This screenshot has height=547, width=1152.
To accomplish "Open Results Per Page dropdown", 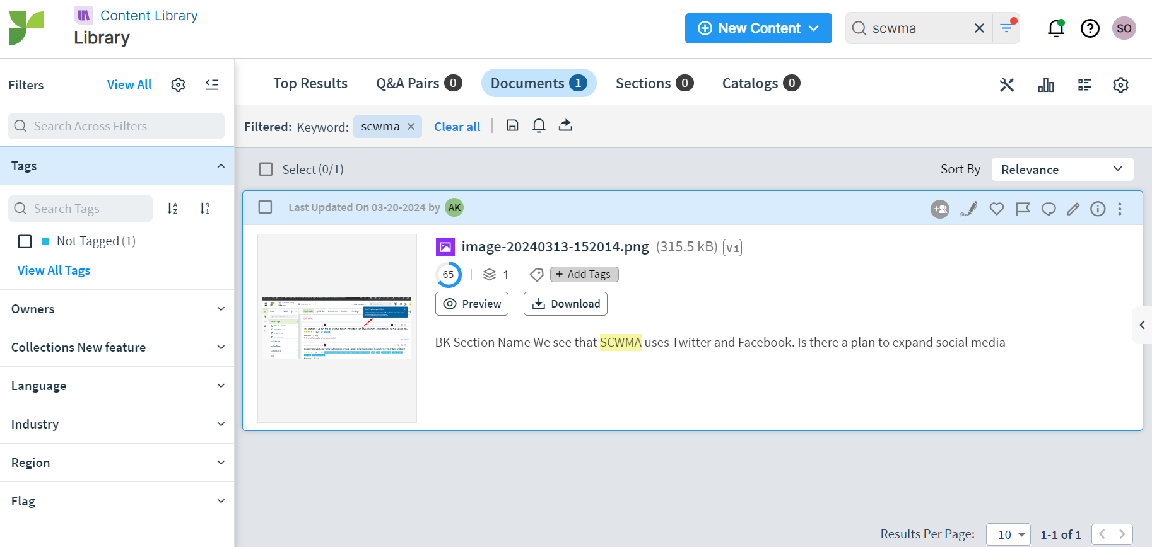I will click(1008, 534).
